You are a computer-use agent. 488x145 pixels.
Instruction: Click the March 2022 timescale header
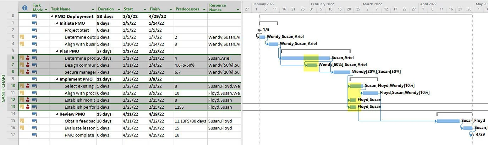[373, 4]
